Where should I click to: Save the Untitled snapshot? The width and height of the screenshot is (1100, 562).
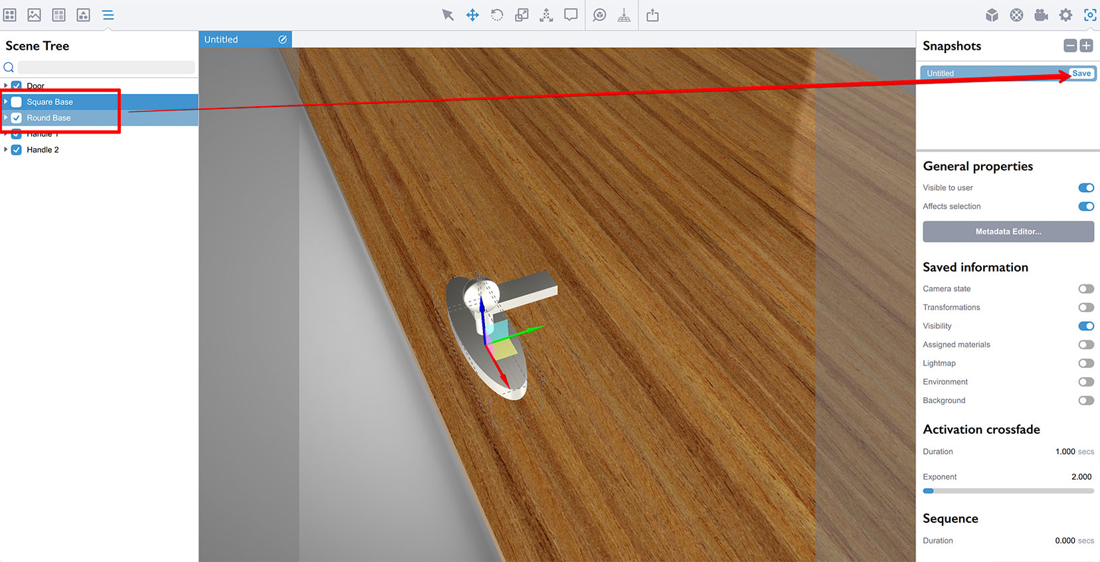coord(1081,73)
